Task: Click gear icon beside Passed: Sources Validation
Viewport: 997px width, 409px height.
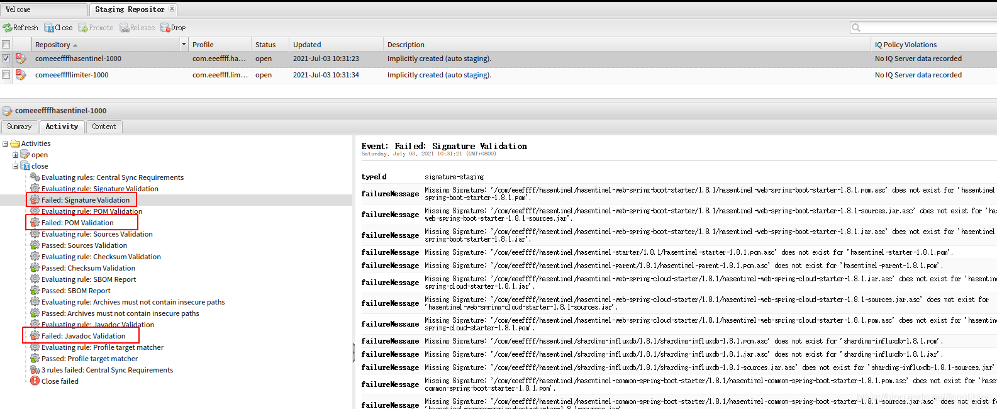Action: point(35,245)
